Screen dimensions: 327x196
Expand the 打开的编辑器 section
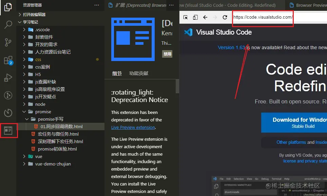tap(34, 15)
